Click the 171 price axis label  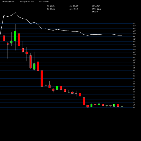click(135, 24)
